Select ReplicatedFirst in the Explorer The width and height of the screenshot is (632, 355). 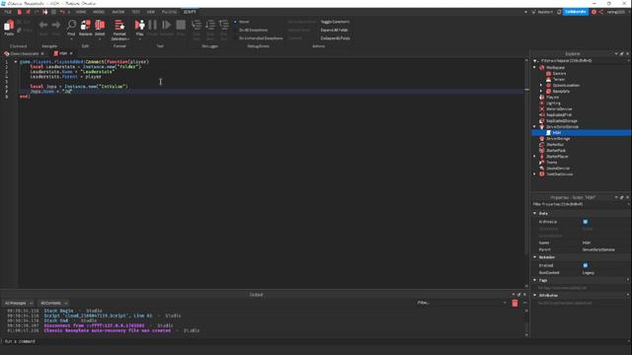[559, 114]
